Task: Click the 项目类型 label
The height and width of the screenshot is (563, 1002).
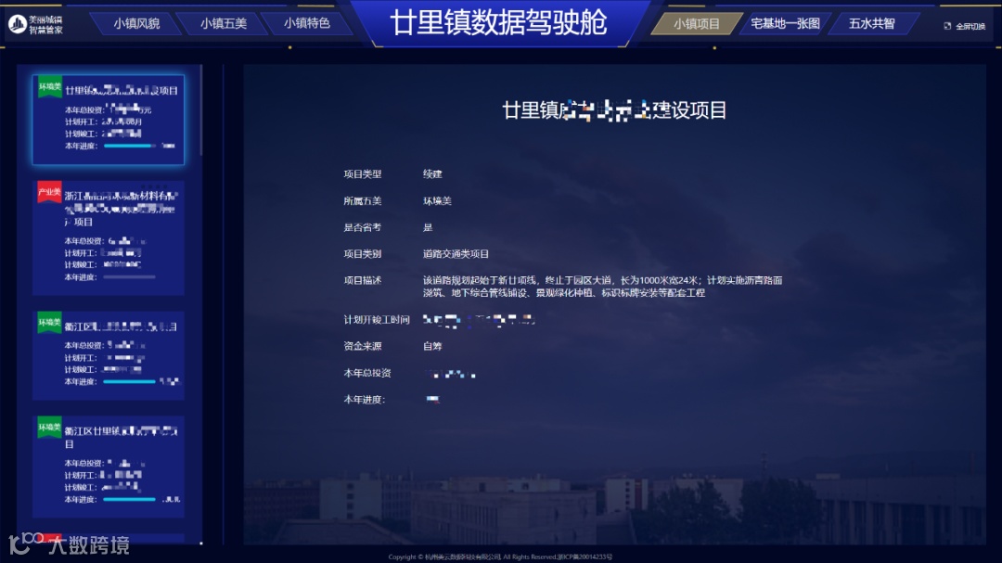Action: tap(363, 173)
